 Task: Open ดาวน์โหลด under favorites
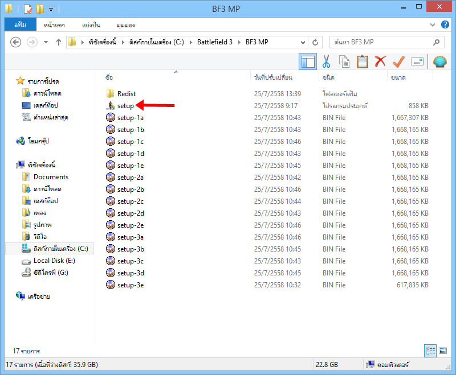(47, 93)
